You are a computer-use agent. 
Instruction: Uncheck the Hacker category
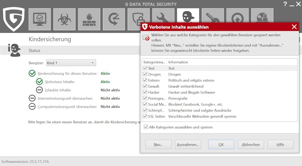tap(145, 92)
